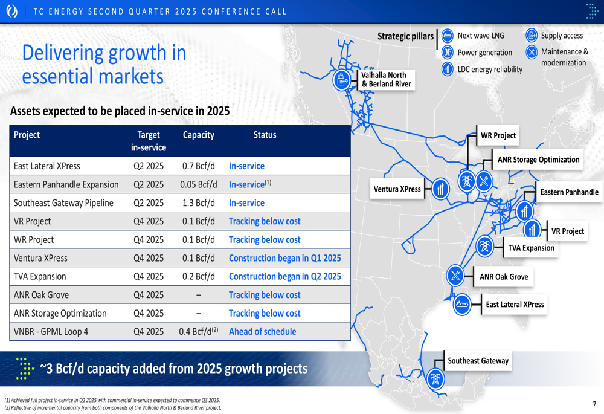Screen dimensions: 604x414
Task: Select the ANR Oak Grove wrench marker icon
Action: (455, 276)
